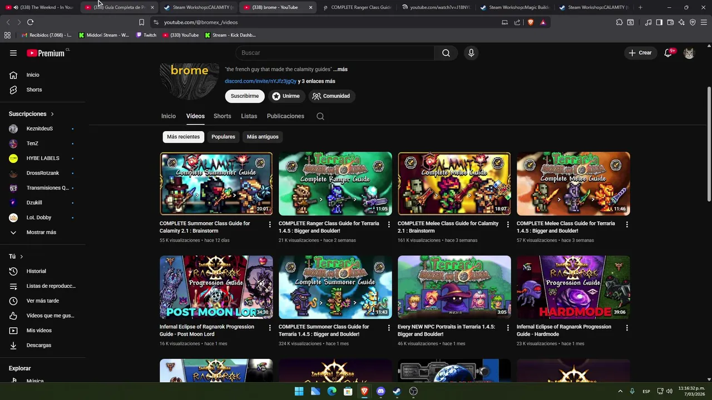
Task: Open Calamity Complete Melee Guide thumbnail
Action: (454, 184)
